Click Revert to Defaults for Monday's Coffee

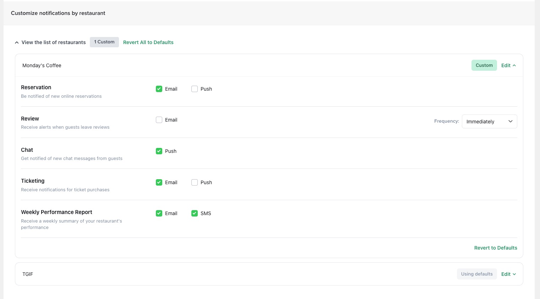pyautogui.click(x=495, y=248)
